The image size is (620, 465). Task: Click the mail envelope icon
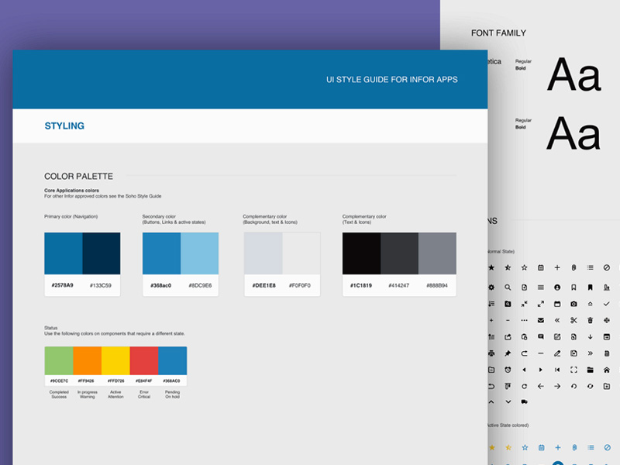540,320
